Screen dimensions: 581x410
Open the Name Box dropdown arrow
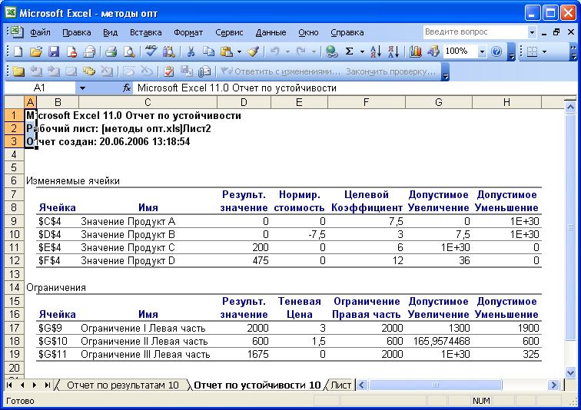click(83, 88)
